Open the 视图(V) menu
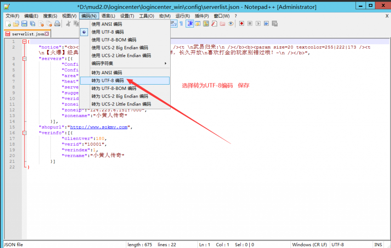The width and height of the screenshot is (391, 248). pyautogui.click(x=69, y=16)
